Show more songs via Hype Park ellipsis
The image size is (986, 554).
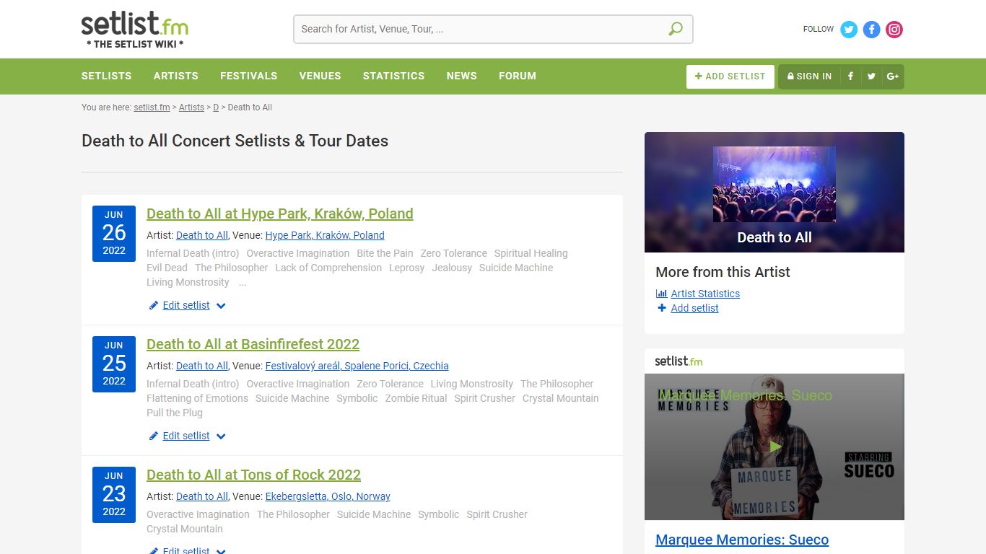click(243, 283)
